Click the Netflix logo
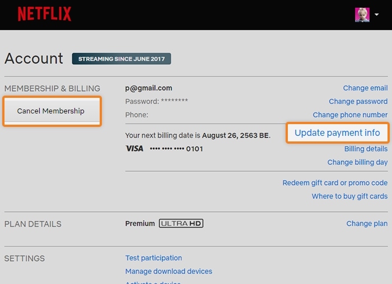Viewport: 392px width, 284px height. pyautogui.click(x=44, y=14)
